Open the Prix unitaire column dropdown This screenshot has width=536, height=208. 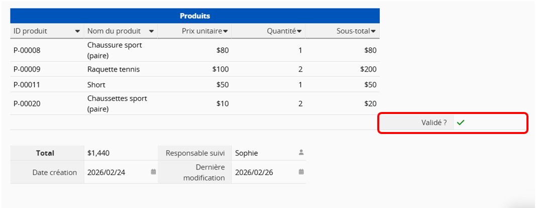pyautogui.click(x=226, y=31)
